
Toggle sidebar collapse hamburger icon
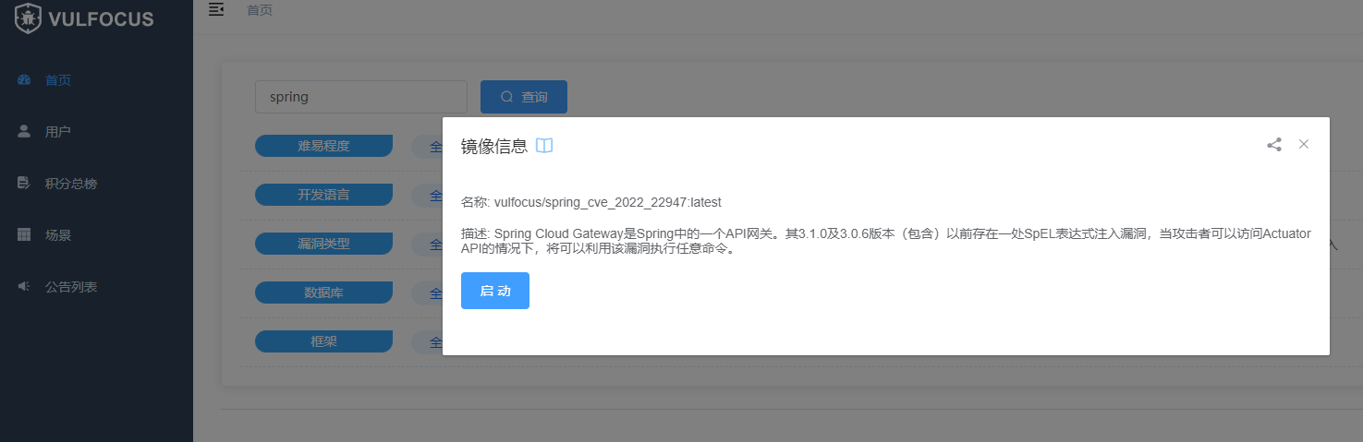216,10
